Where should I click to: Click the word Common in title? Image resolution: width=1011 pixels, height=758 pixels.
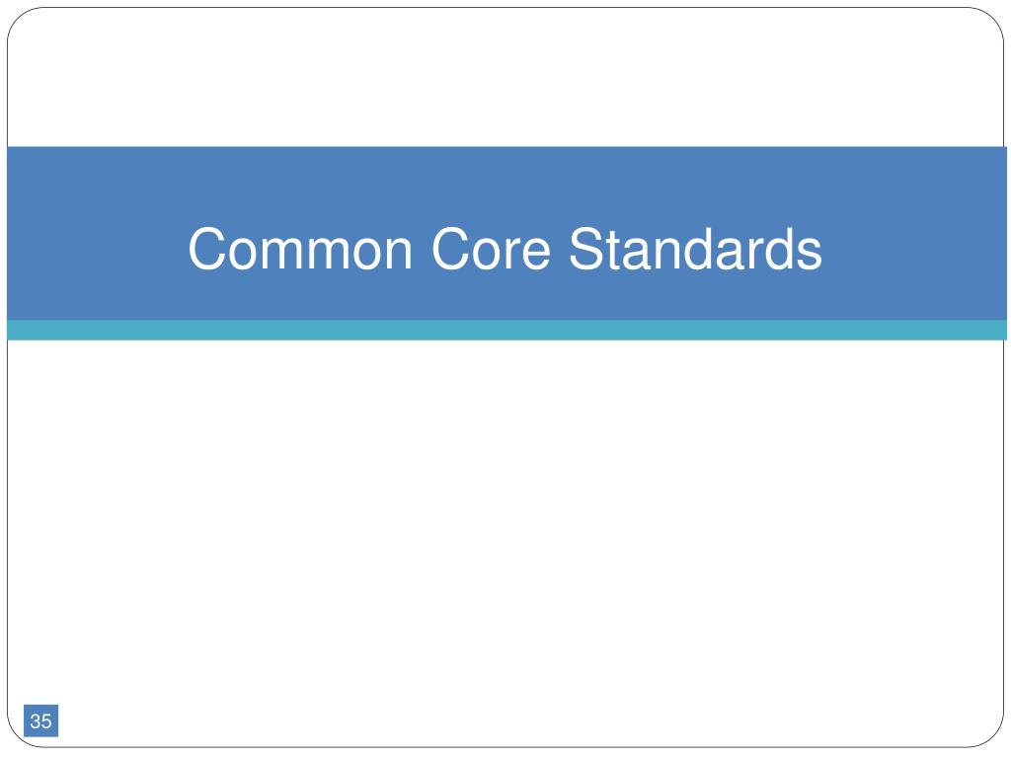300,249
